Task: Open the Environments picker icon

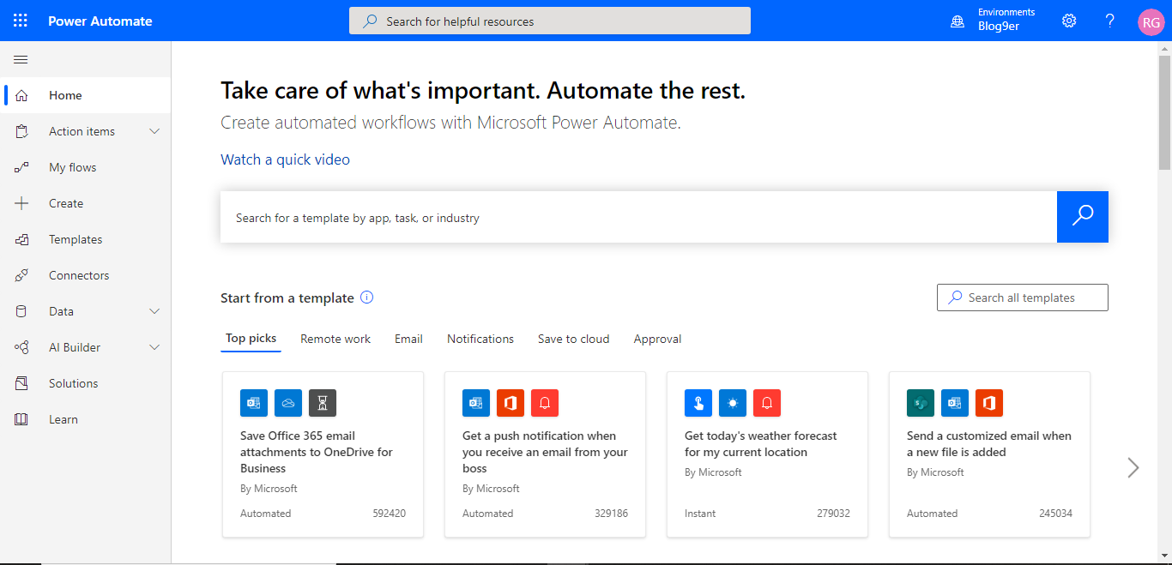Action: [958, 21]
